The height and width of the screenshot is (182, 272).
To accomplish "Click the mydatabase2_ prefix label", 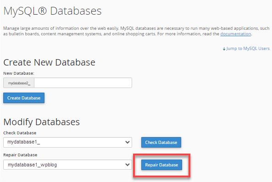I will pyautogui.click(x=19, y=83).
